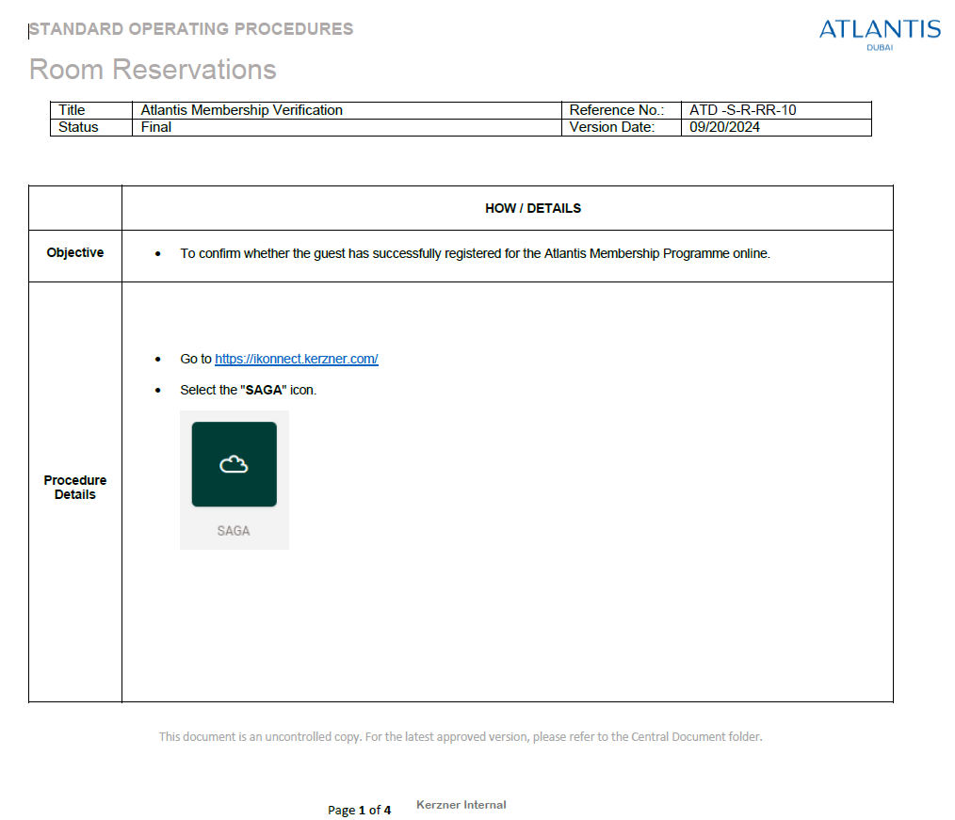
Task: Click the dark green SAGA cloud icon
Action: (234, 464)
